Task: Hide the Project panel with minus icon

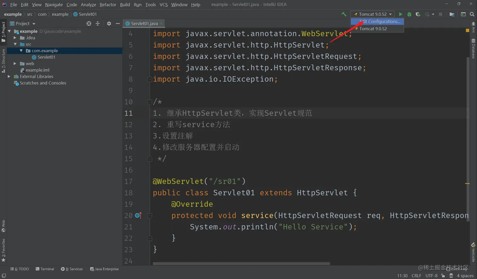Action: click(x=118, y=24)
